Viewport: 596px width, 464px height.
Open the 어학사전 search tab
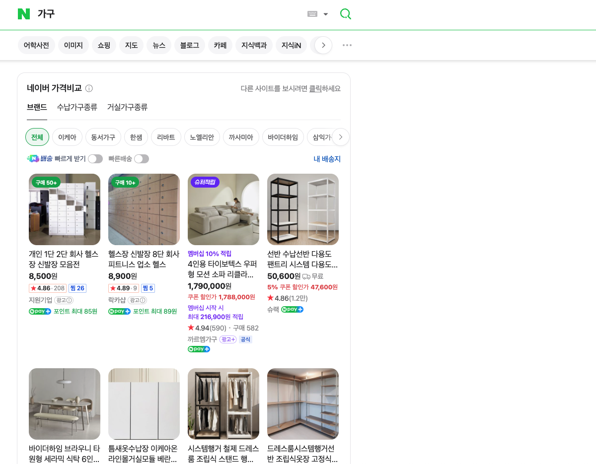coord(36,45)
